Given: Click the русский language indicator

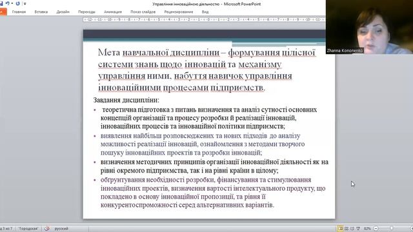Looking at the screenshot, I should pos(61,229).
